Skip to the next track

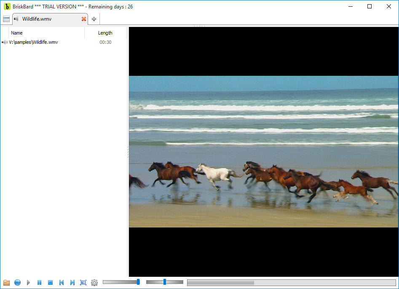(x=72, y=282)
